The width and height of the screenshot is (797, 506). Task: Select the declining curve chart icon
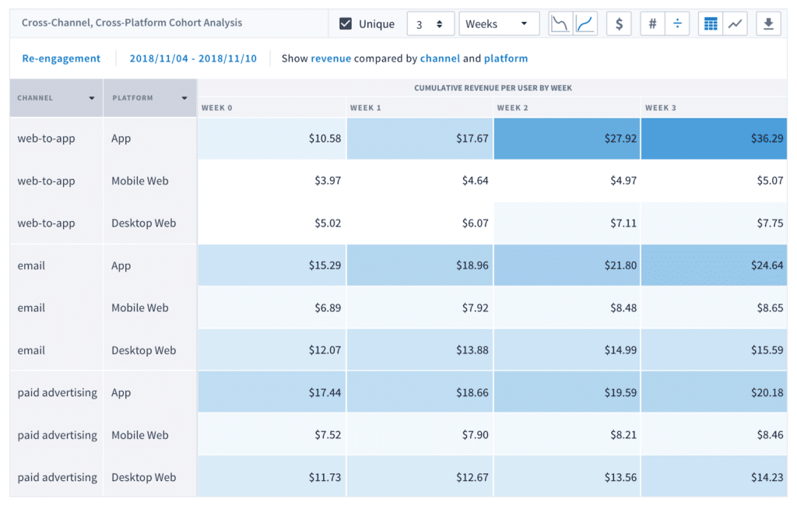[560, 24]
